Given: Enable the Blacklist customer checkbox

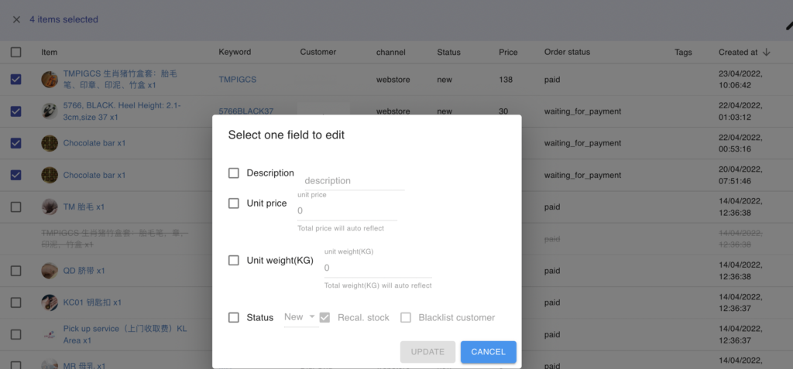Looking at the screenshot, I should tap(406, 317).
